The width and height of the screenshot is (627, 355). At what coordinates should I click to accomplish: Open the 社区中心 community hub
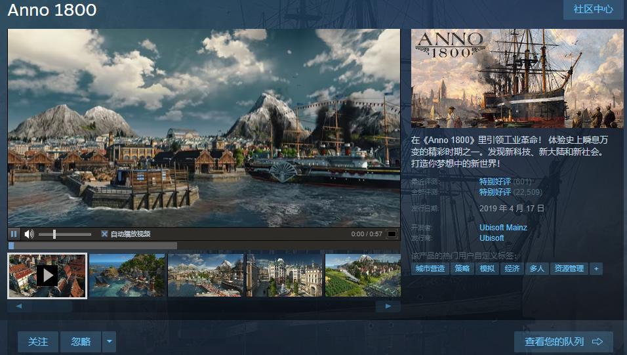(593, 9)
